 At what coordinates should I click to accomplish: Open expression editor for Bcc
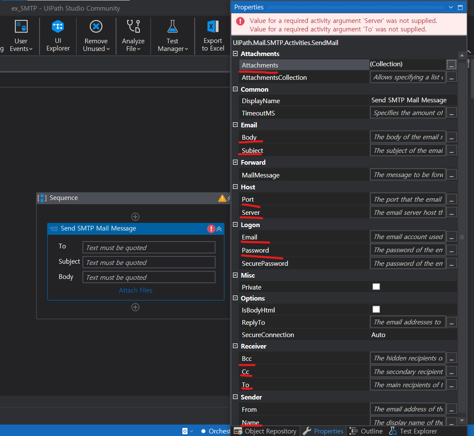tap(451, 358)
